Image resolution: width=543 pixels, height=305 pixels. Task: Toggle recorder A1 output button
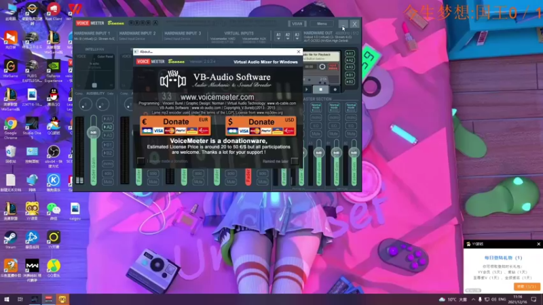[x=350, y=54]
